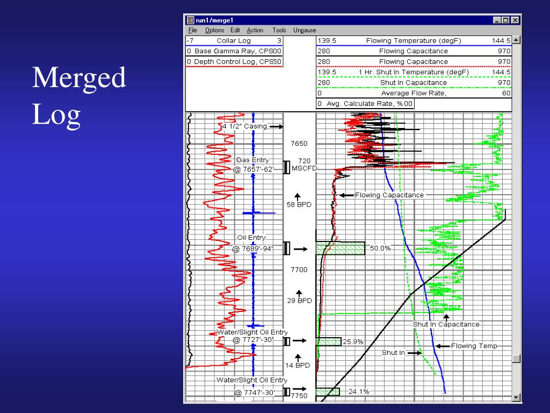550x413 pixels.
Task: Select the Avg. Calculate Rate header
Action: 365,104
